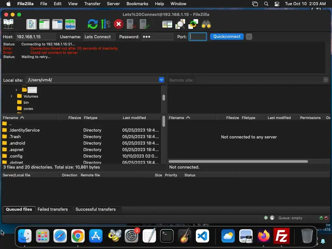This screenshot has width=332, height=249.
Task: Toggle processing of transfer queue
Action: pos(105,24)
